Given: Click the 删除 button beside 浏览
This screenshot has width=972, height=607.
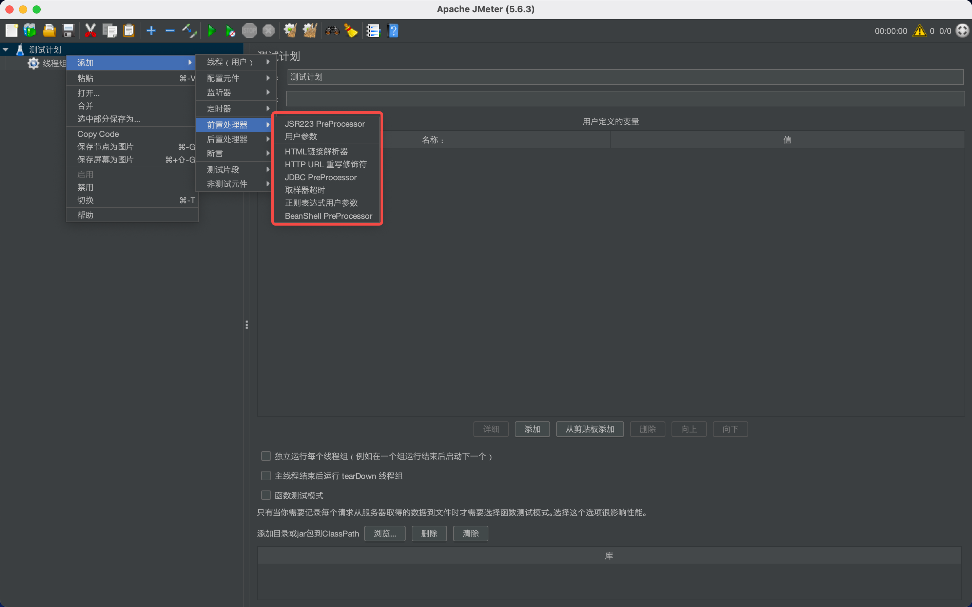Looking at the screenshot, I should click(429, 533).
